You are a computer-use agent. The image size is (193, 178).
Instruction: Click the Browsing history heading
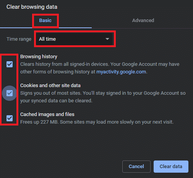click(39, 57)
